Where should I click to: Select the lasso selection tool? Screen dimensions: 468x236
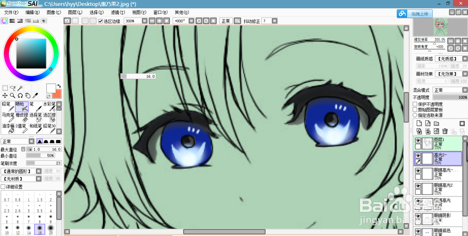tap(13, 88)
